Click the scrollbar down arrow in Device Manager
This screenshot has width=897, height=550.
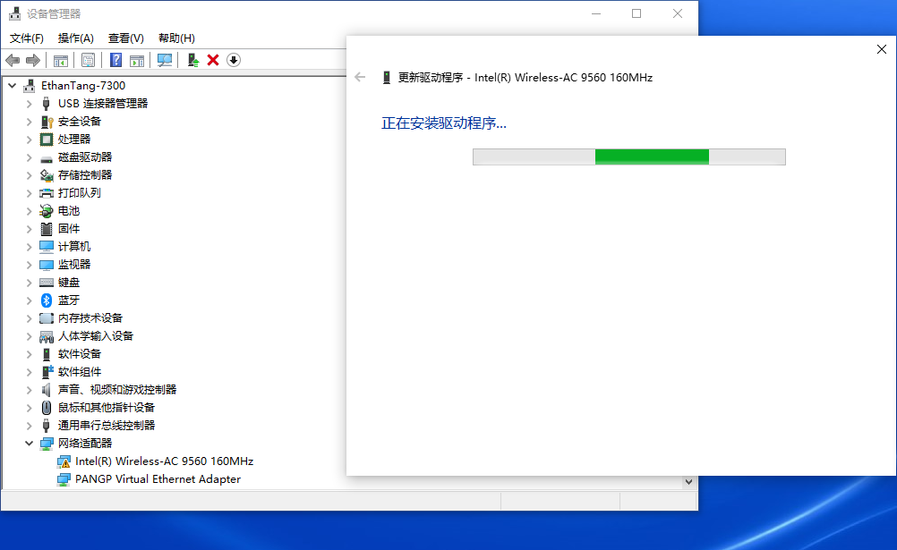(x=688, y=482)
